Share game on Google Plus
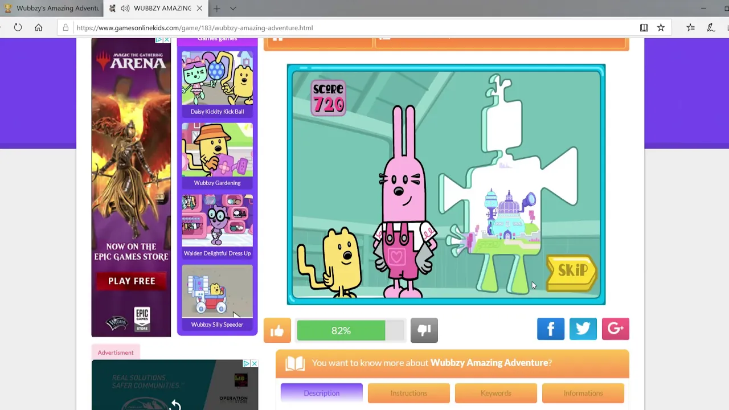729x410 pixels. pyautogui.click(x=616, y=329)
